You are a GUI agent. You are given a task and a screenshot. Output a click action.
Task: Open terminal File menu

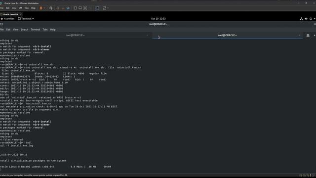point(2,30)
